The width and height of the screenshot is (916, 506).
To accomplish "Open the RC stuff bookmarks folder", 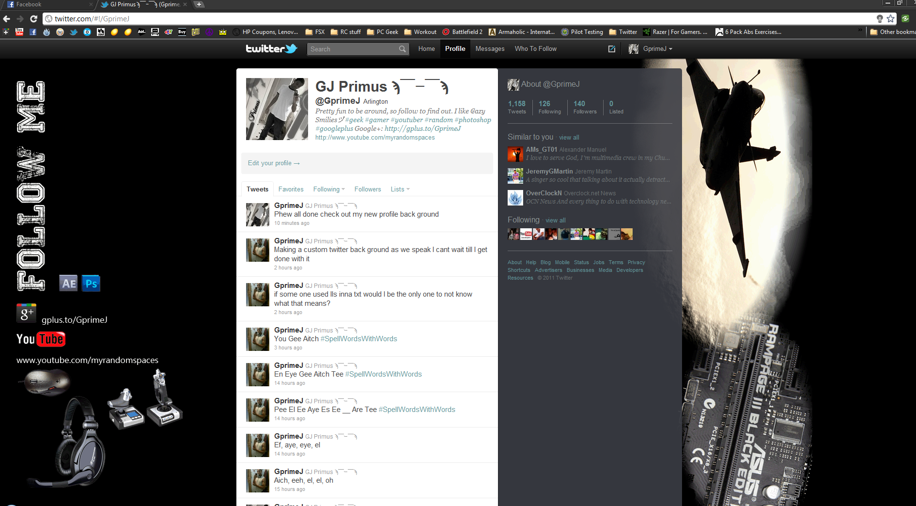I will click(x=346, y=32).
